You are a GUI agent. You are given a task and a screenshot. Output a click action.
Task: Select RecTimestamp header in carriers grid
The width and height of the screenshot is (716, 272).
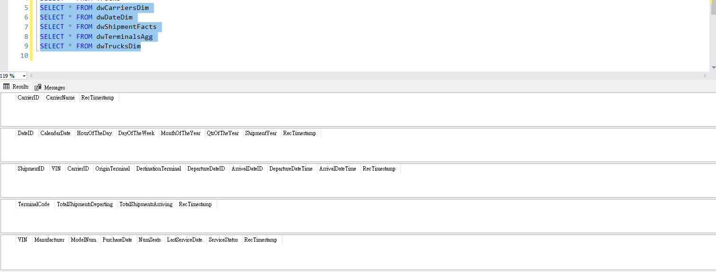[x=99, y=98]
